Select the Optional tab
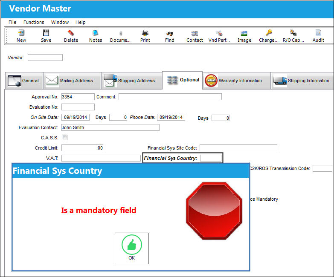Screen dimensions: 334x277 [182, 80]
